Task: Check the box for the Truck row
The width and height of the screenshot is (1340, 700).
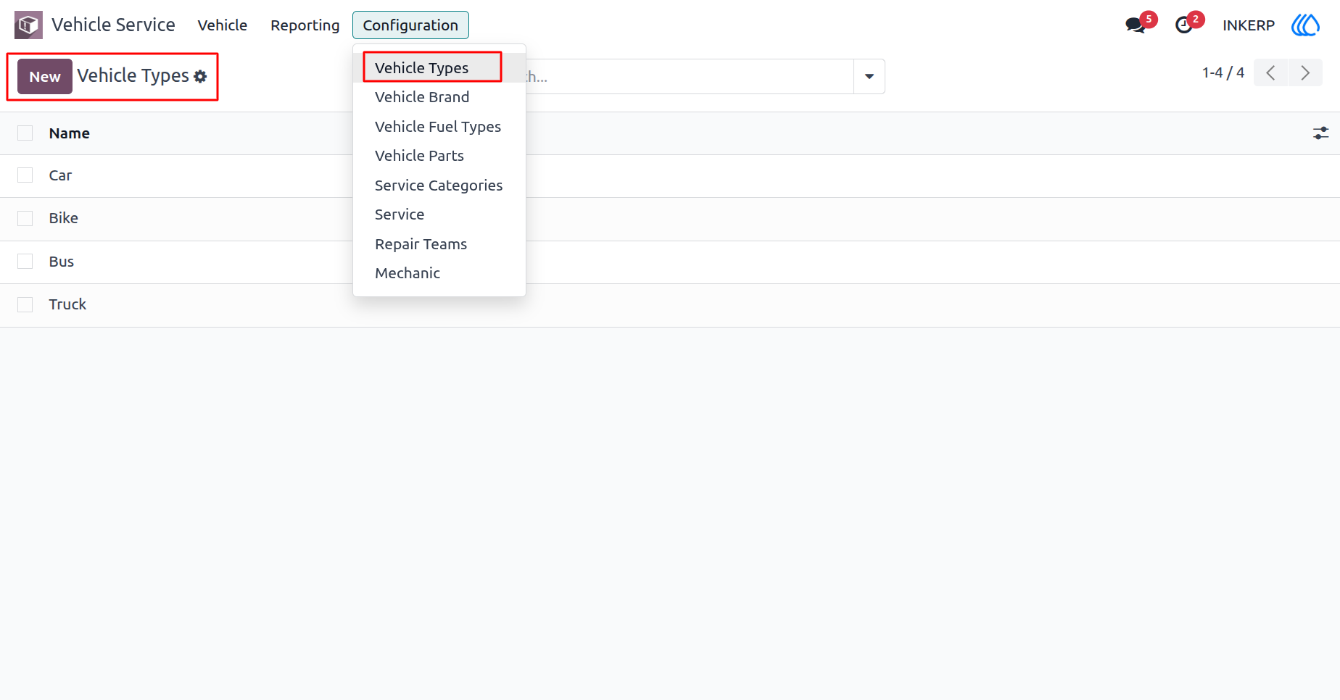Action: (25, 304)
